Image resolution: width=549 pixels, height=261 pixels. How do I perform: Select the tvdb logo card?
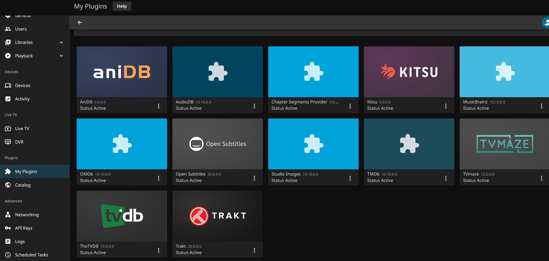tap(122, 216)
